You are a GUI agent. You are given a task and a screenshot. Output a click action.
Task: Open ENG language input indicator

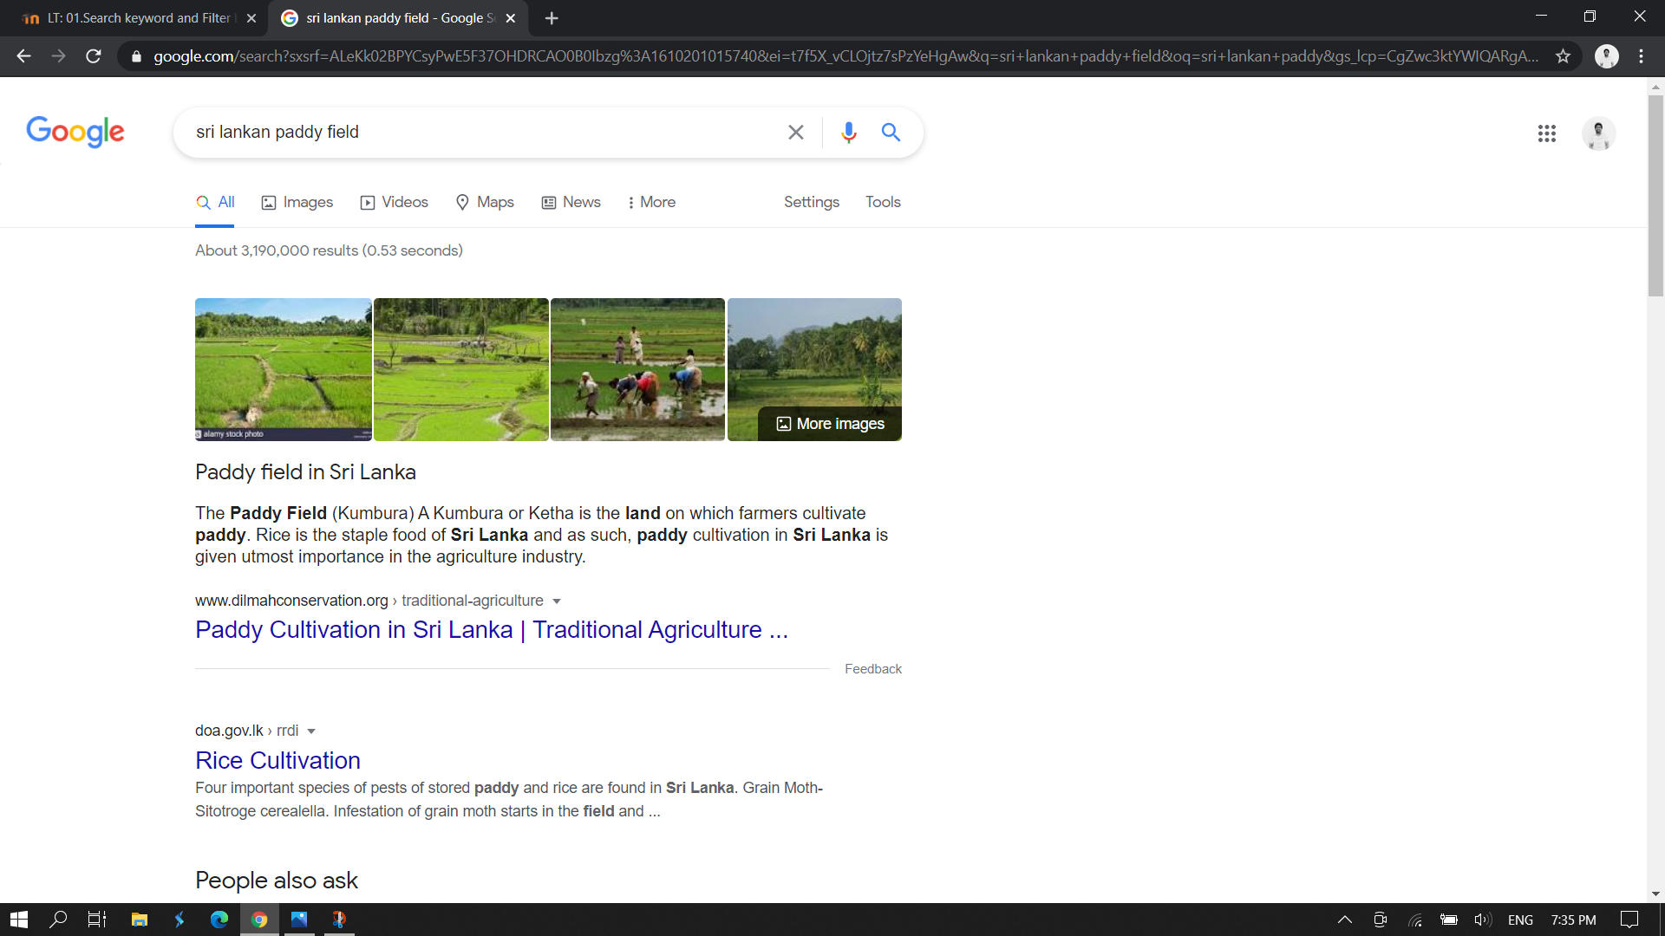(1520, 920)
